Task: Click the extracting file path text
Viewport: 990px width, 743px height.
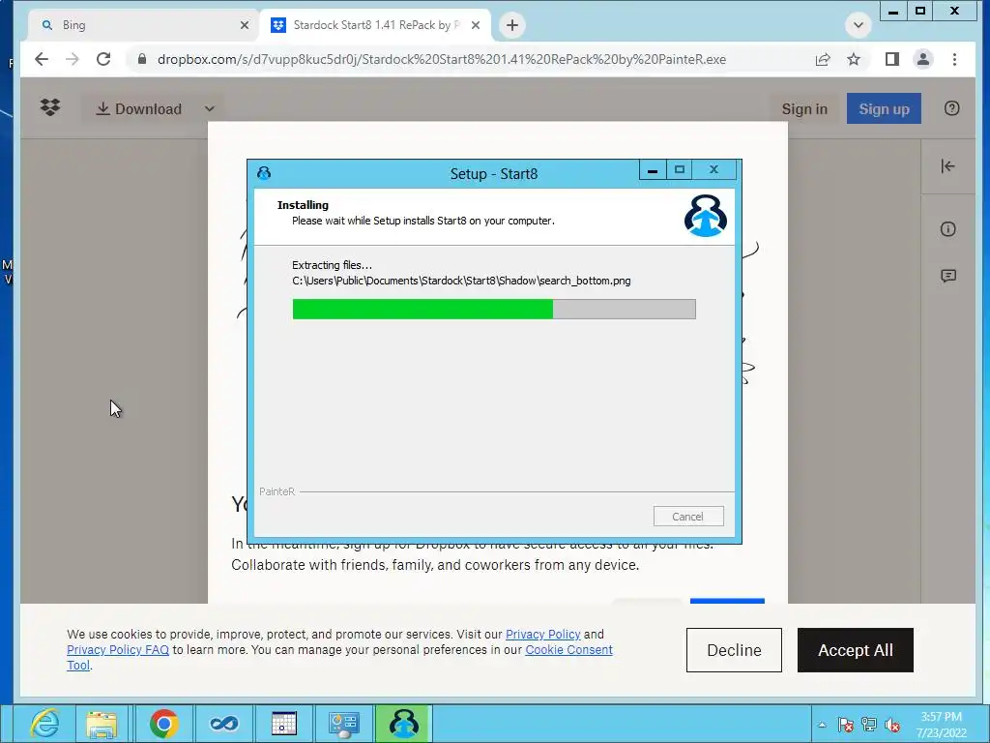Action: coord(461,281)
